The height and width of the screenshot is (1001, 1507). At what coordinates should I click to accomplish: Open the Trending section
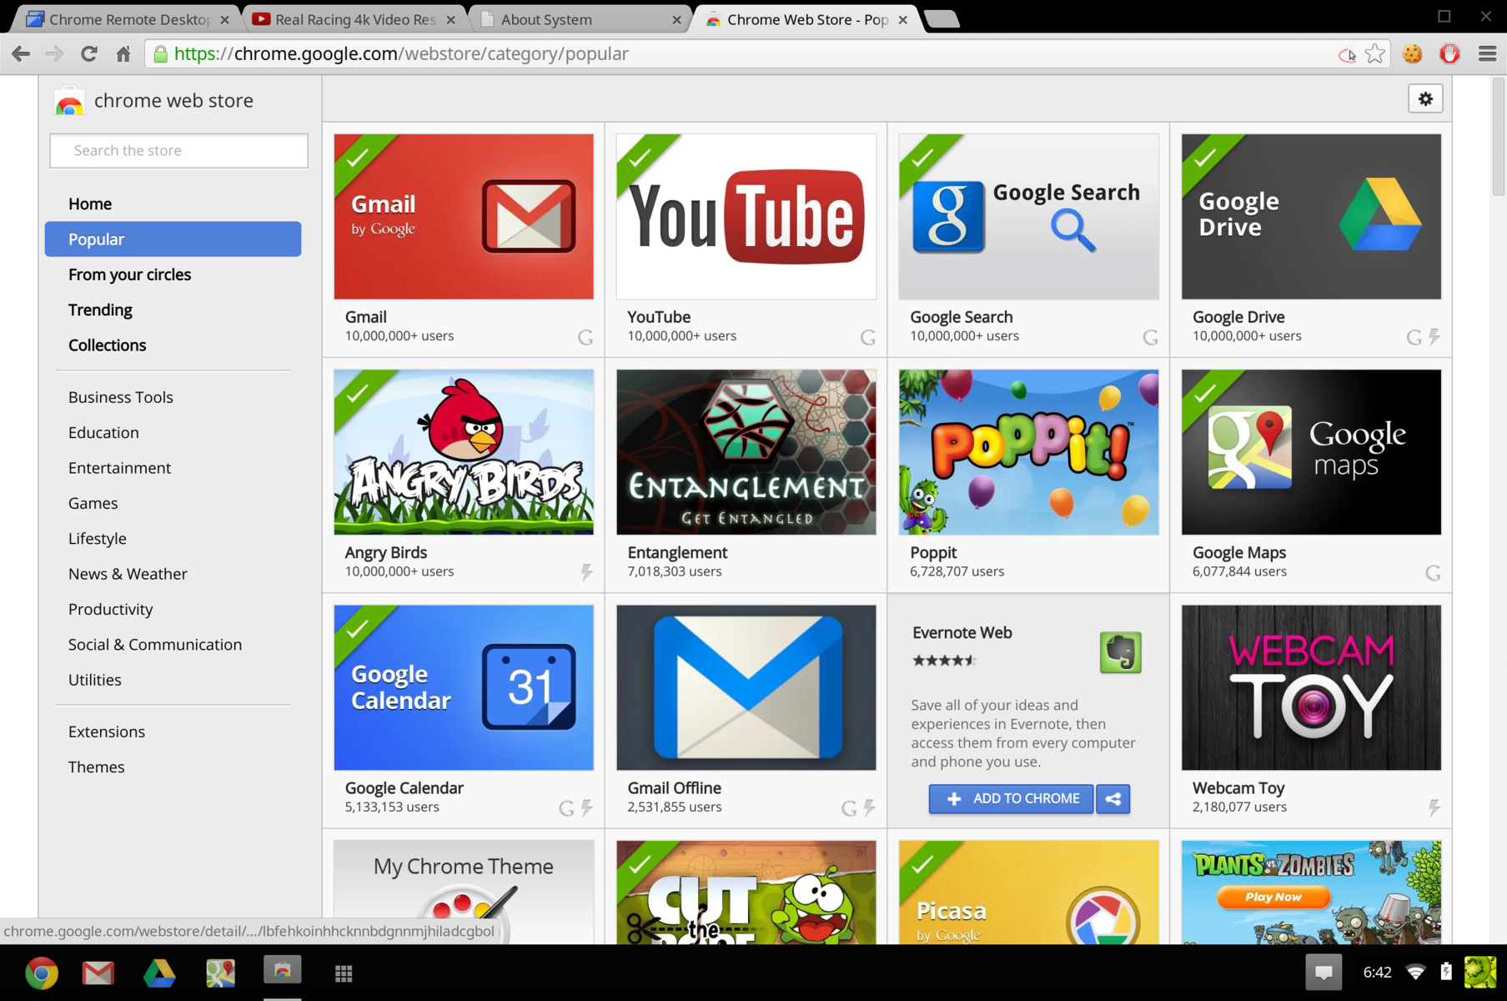[x=100, y=309]
